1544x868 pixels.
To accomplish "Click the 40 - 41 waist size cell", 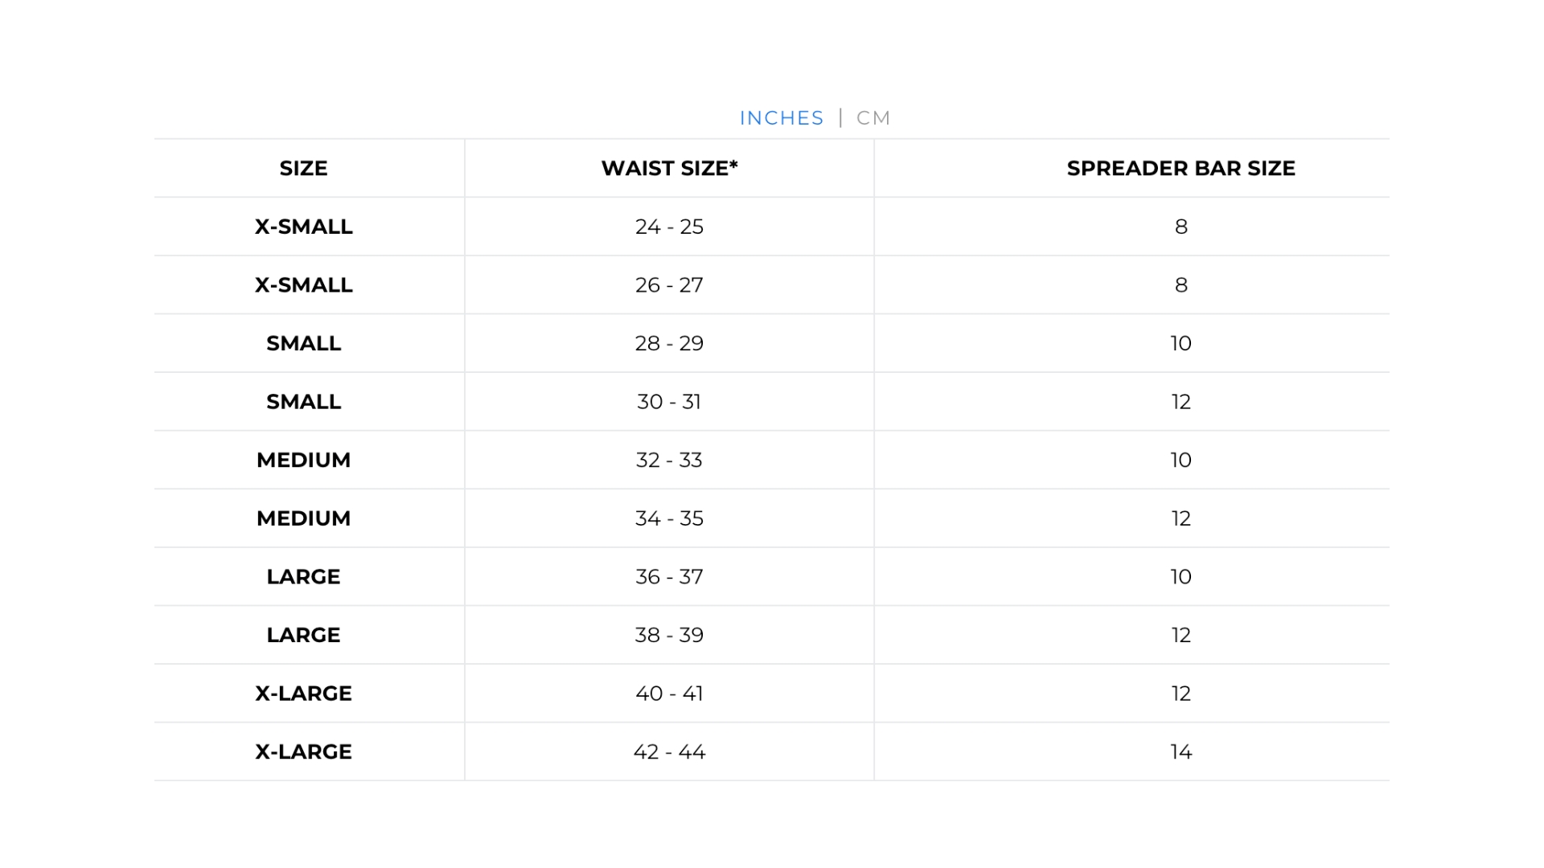I will click(669, 694).
